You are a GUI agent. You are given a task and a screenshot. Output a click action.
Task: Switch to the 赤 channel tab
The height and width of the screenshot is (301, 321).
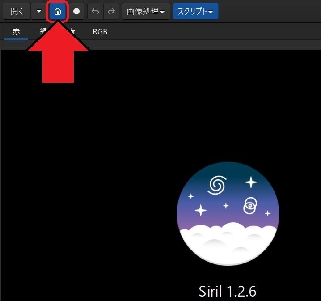(x=16, y=32)
